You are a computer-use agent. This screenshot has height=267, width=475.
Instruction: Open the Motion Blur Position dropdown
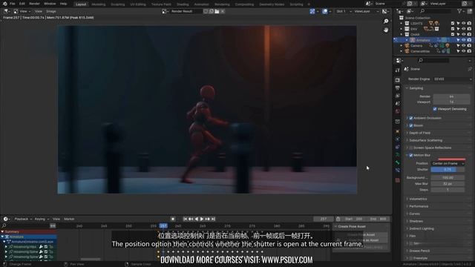tap(448, 163)
